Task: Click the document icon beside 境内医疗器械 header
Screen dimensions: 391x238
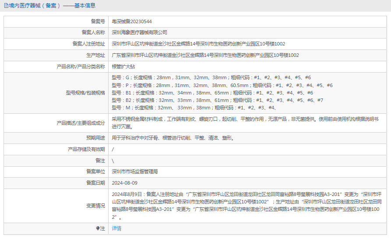Action: (6, 6)
